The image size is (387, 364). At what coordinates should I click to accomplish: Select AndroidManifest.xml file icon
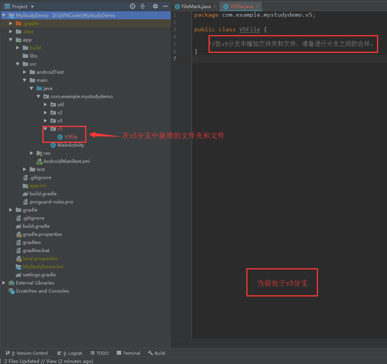[x=39, y=162]
